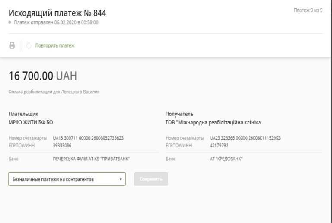This screenshot has height=223, width=332.
Task: Click the heading 'Исходящий платеж № 844'
Action: click(x=57, y=13)
